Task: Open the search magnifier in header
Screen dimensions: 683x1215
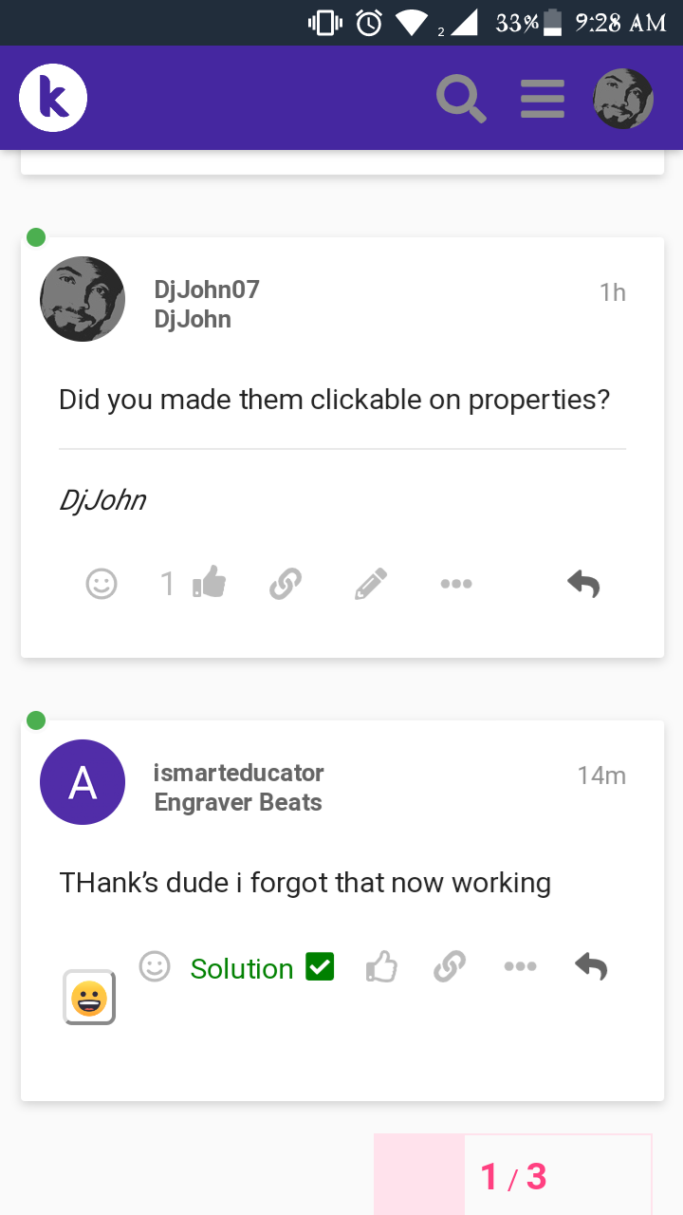Action: pos(461,99)
